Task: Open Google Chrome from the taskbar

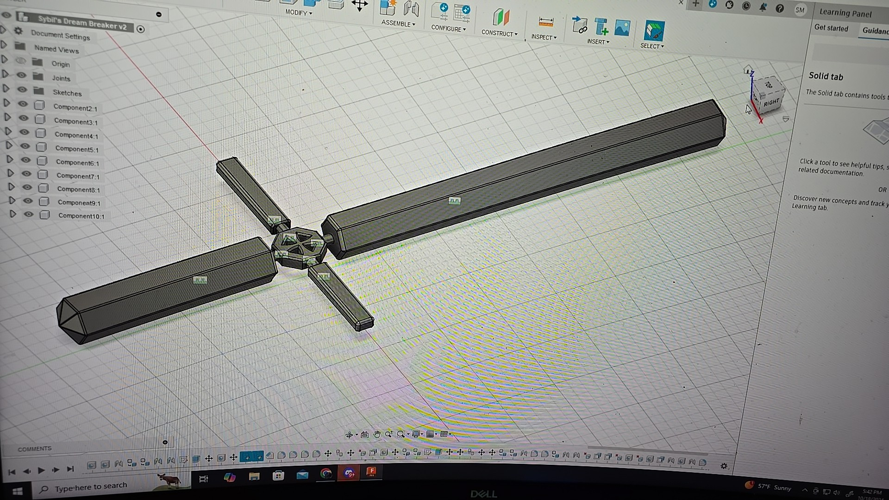Action: 326,474
